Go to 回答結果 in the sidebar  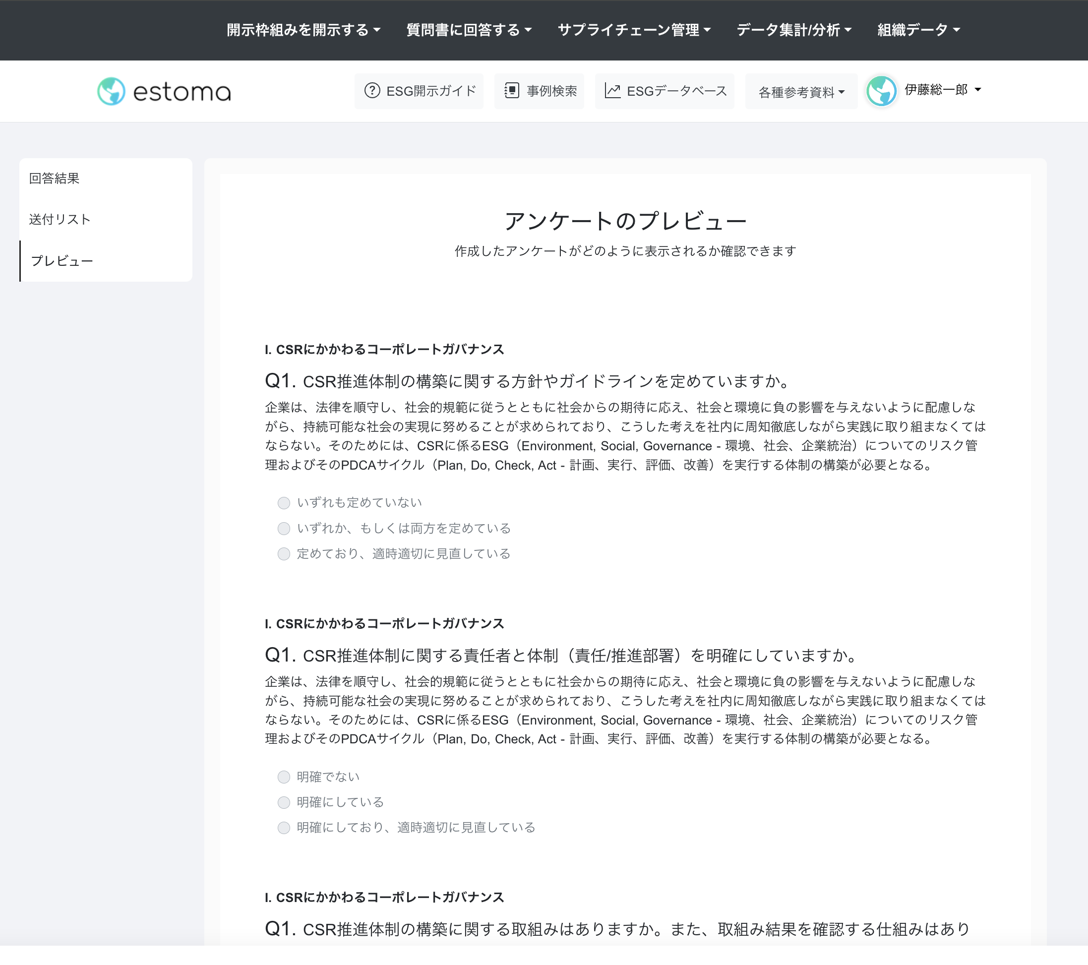coord(55,179)
